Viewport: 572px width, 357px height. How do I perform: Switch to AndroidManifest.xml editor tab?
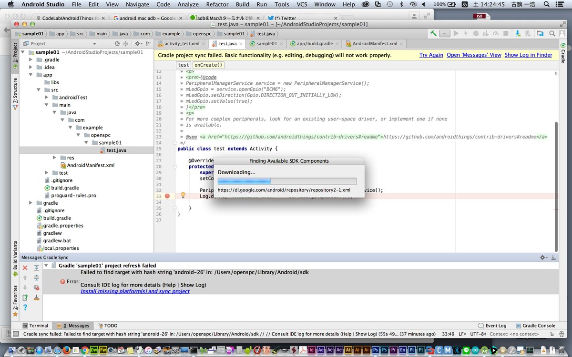(x=374, y=43)
